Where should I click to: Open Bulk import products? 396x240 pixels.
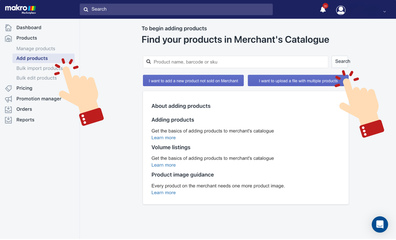coord(40,68)
